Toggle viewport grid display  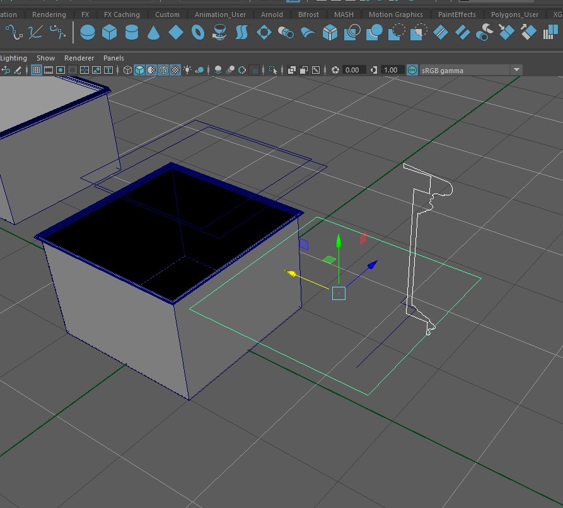click(37, 70)
